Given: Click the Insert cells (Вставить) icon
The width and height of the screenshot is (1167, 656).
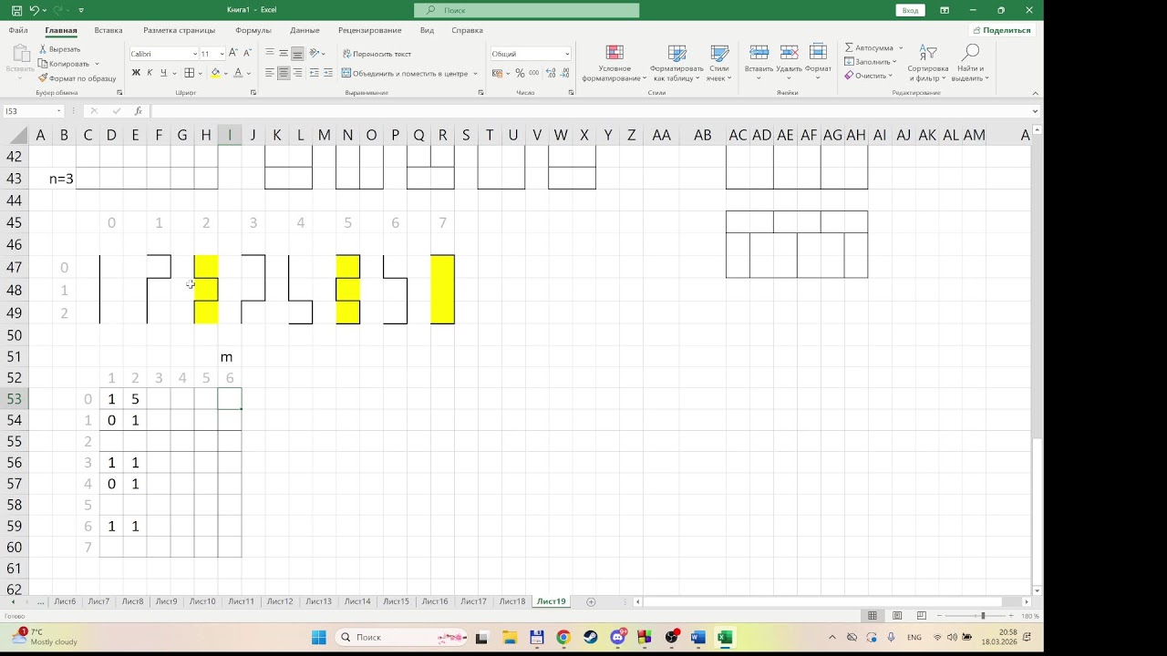Looking at the screenshot, I should (759, 53).
